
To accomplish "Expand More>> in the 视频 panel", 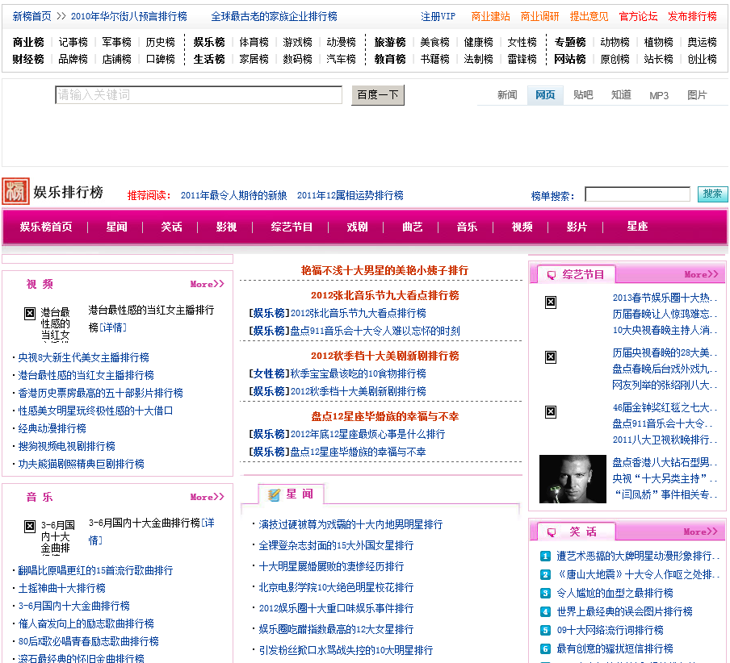I will coord(208,284).
